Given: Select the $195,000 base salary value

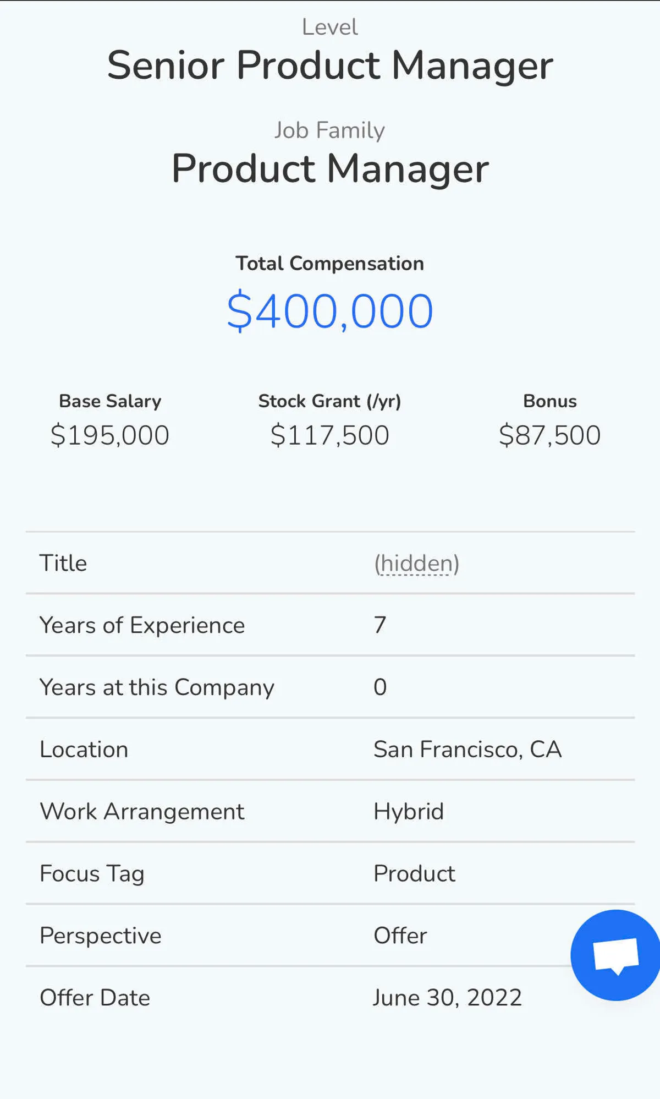Looking at the screenshot, I should point(110,435).
